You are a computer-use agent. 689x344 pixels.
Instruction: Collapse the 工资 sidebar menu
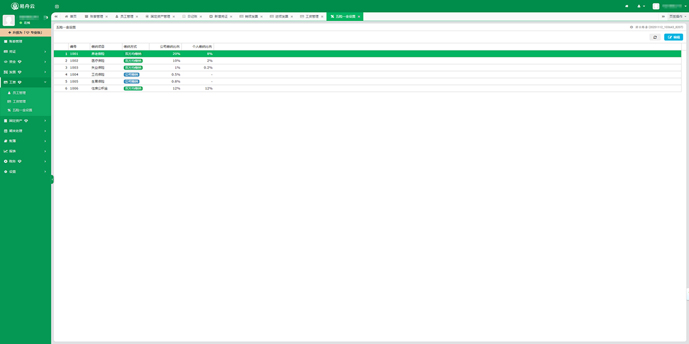click(x=25, y=82)
